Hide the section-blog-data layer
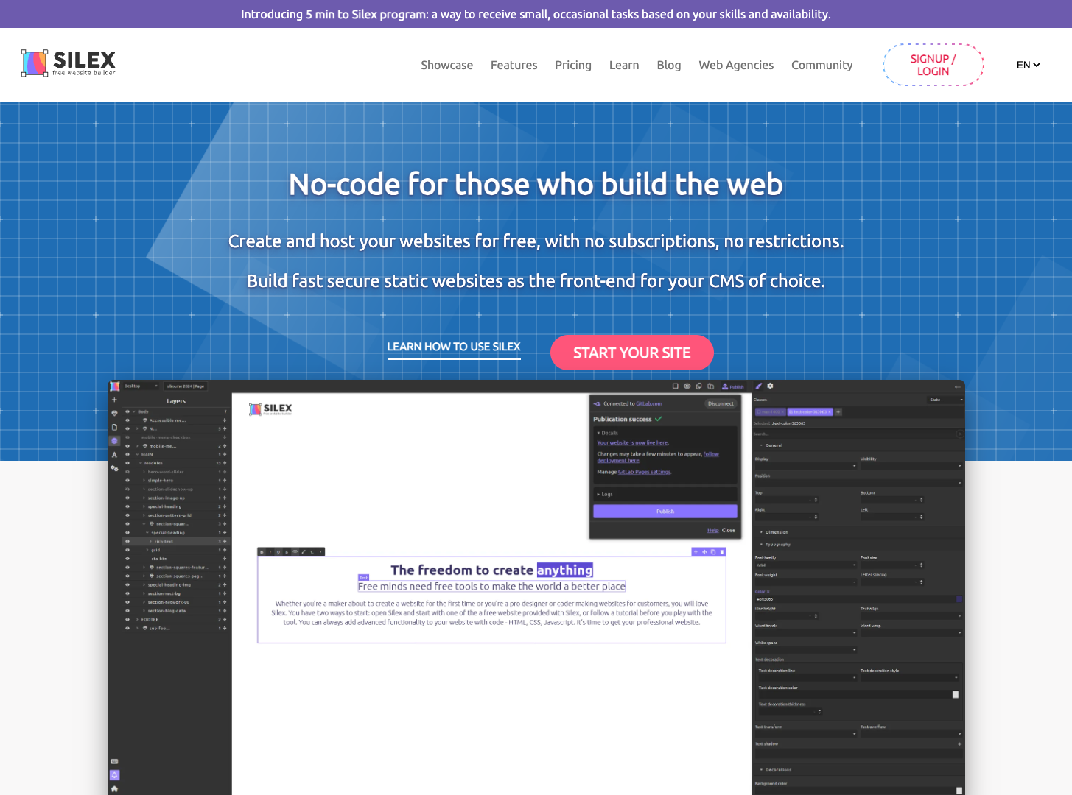The image size is (1072, 795). point(127,611)
